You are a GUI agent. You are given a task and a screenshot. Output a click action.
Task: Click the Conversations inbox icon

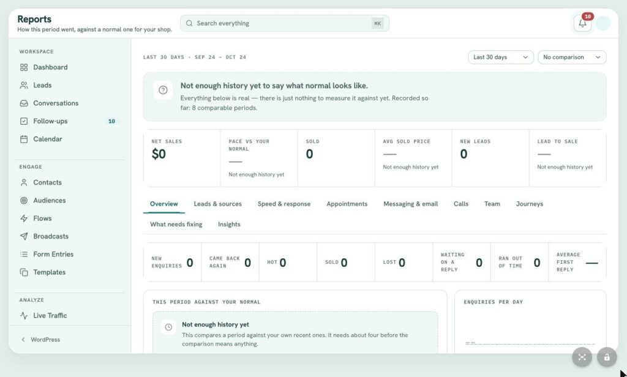pyautogui.click(x=24, y=103)
